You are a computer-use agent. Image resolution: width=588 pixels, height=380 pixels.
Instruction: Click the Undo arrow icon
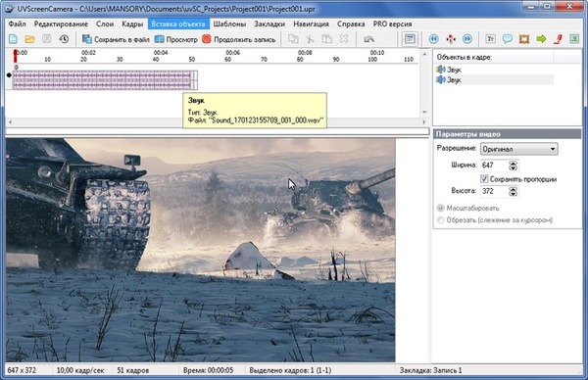[x=369, y=39]
